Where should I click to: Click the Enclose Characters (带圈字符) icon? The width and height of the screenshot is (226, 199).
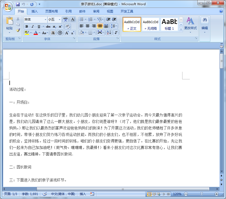60,33
